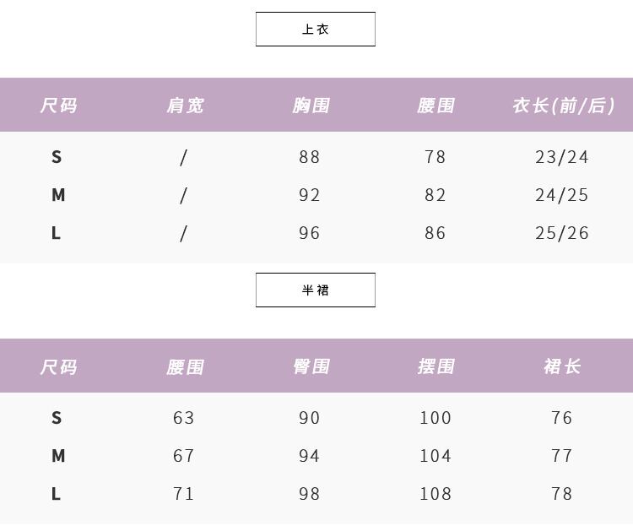
Task: Click the 肩宽 column header
Action: coord(185,106)
